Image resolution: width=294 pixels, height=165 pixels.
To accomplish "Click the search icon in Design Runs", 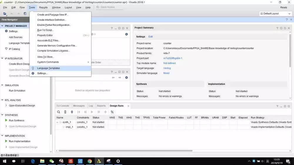I will pyautogui.click(x=59, y=112).
